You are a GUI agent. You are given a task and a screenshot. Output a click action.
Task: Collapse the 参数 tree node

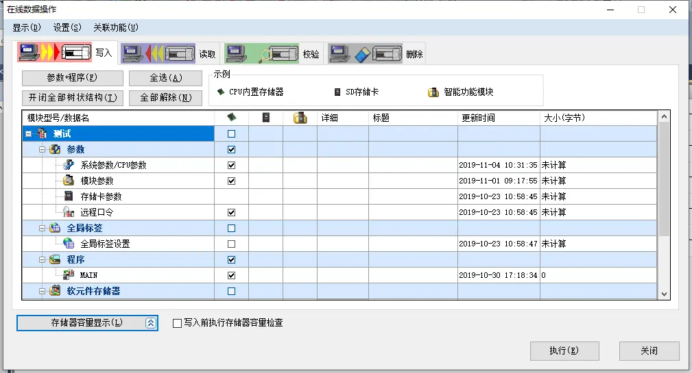(42, 150)
